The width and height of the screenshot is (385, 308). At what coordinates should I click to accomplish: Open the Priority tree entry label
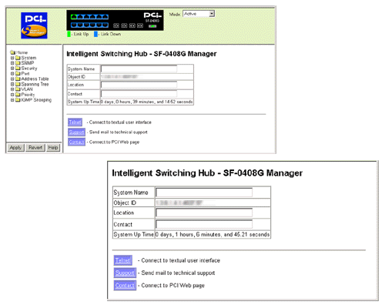(28, 95)
